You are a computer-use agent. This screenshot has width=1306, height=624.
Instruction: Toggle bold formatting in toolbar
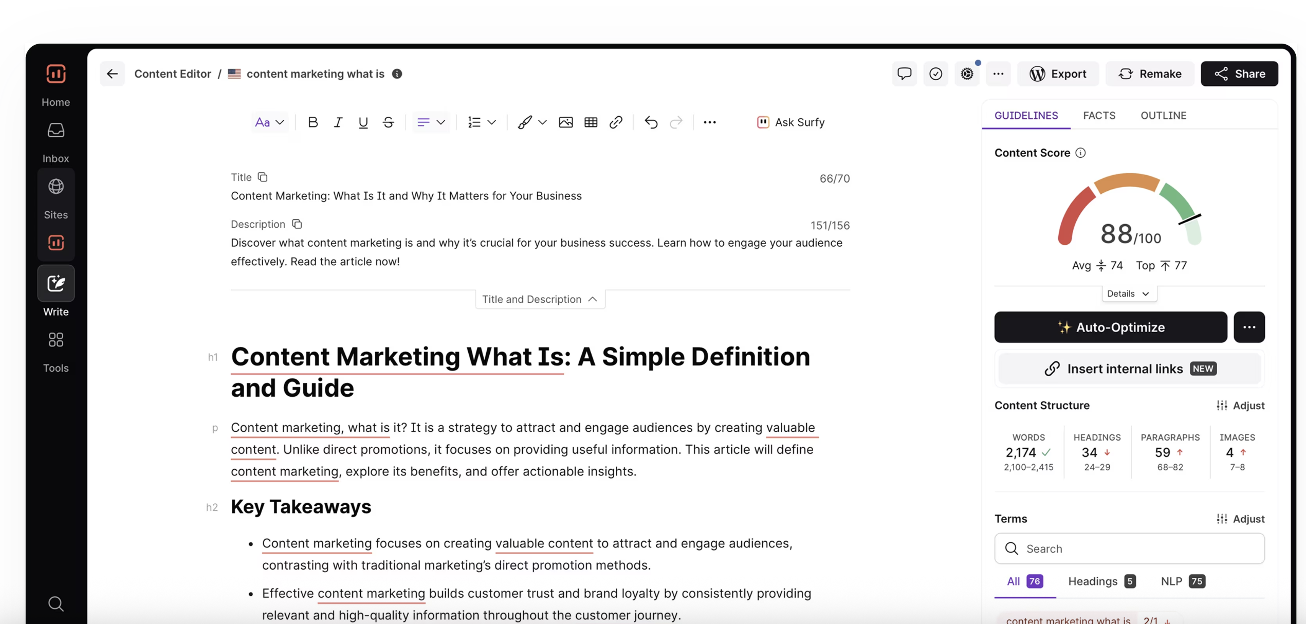[312, 122]
